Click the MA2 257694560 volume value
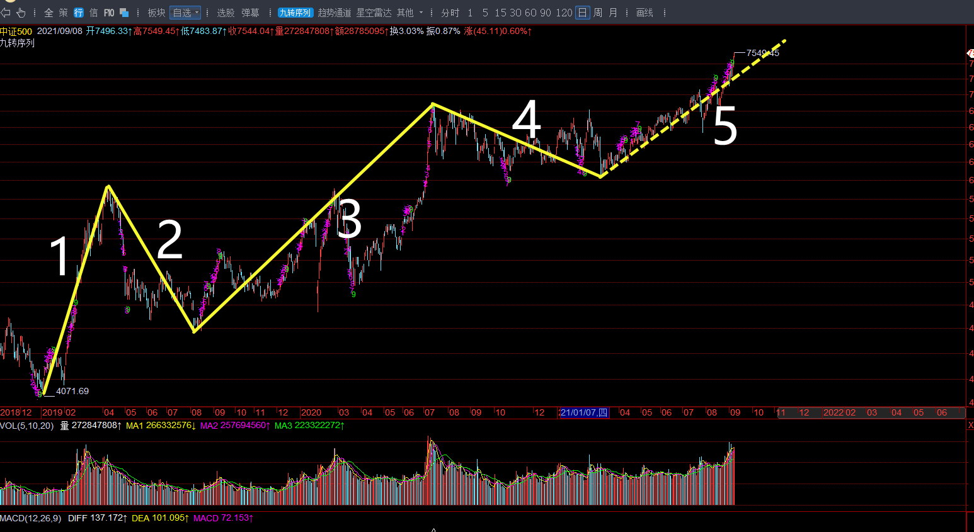The image size is (974, 532). [235, 426]
